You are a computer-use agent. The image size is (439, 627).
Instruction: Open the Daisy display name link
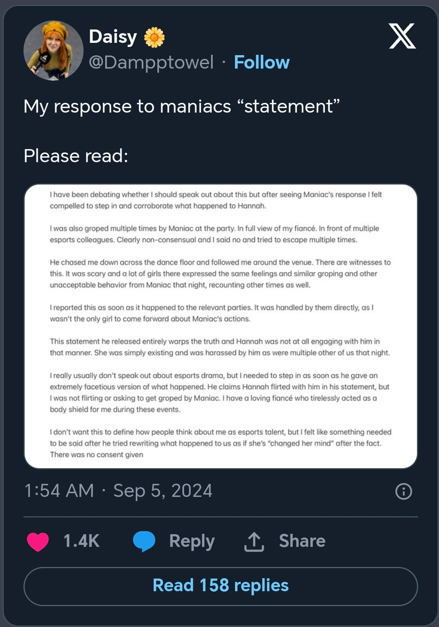tap(113, 37)
